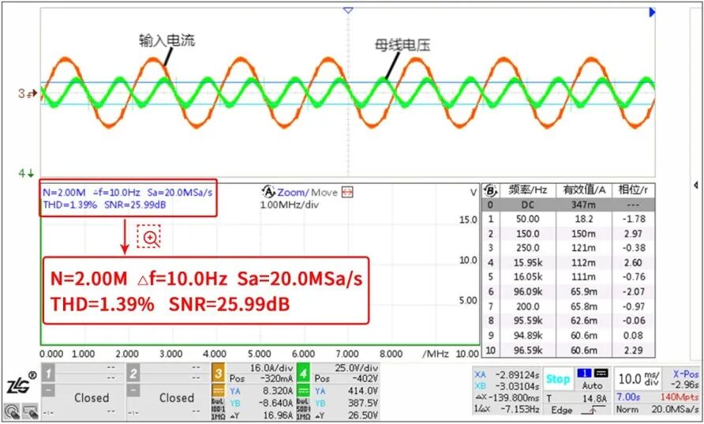Image resolution: width=704 pixels, height=424 pixels.
Task: Click the circled B icon in table header
Action: point(490,190)
